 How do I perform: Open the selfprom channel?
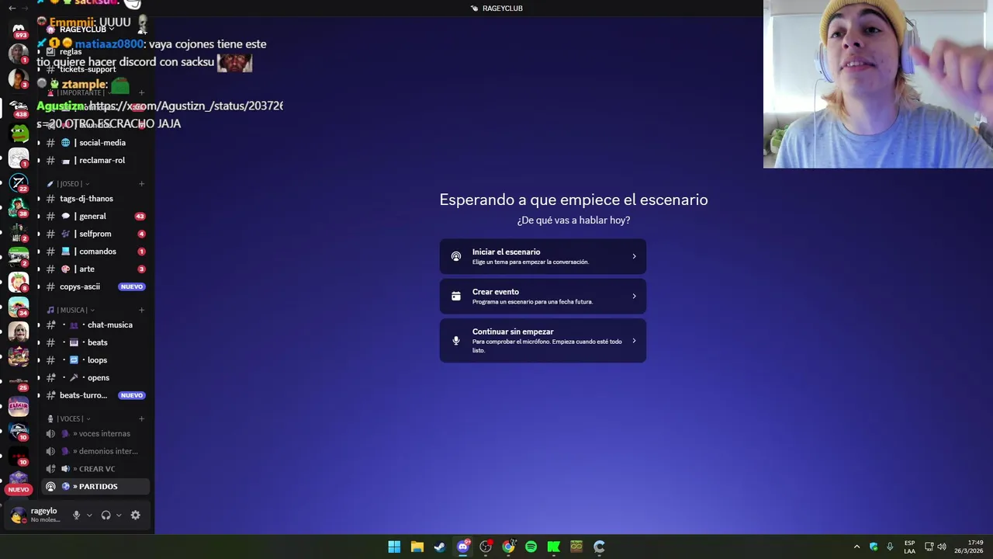95,234
